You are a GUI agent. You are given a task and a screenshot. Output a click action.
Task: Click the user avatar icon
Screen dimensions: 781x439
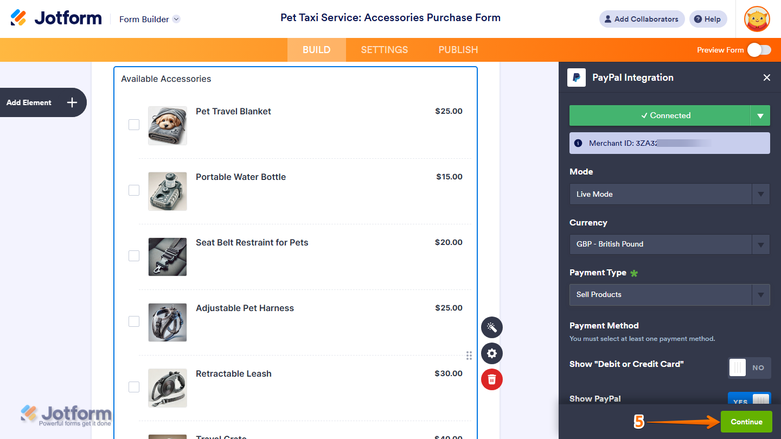(757, 19)
